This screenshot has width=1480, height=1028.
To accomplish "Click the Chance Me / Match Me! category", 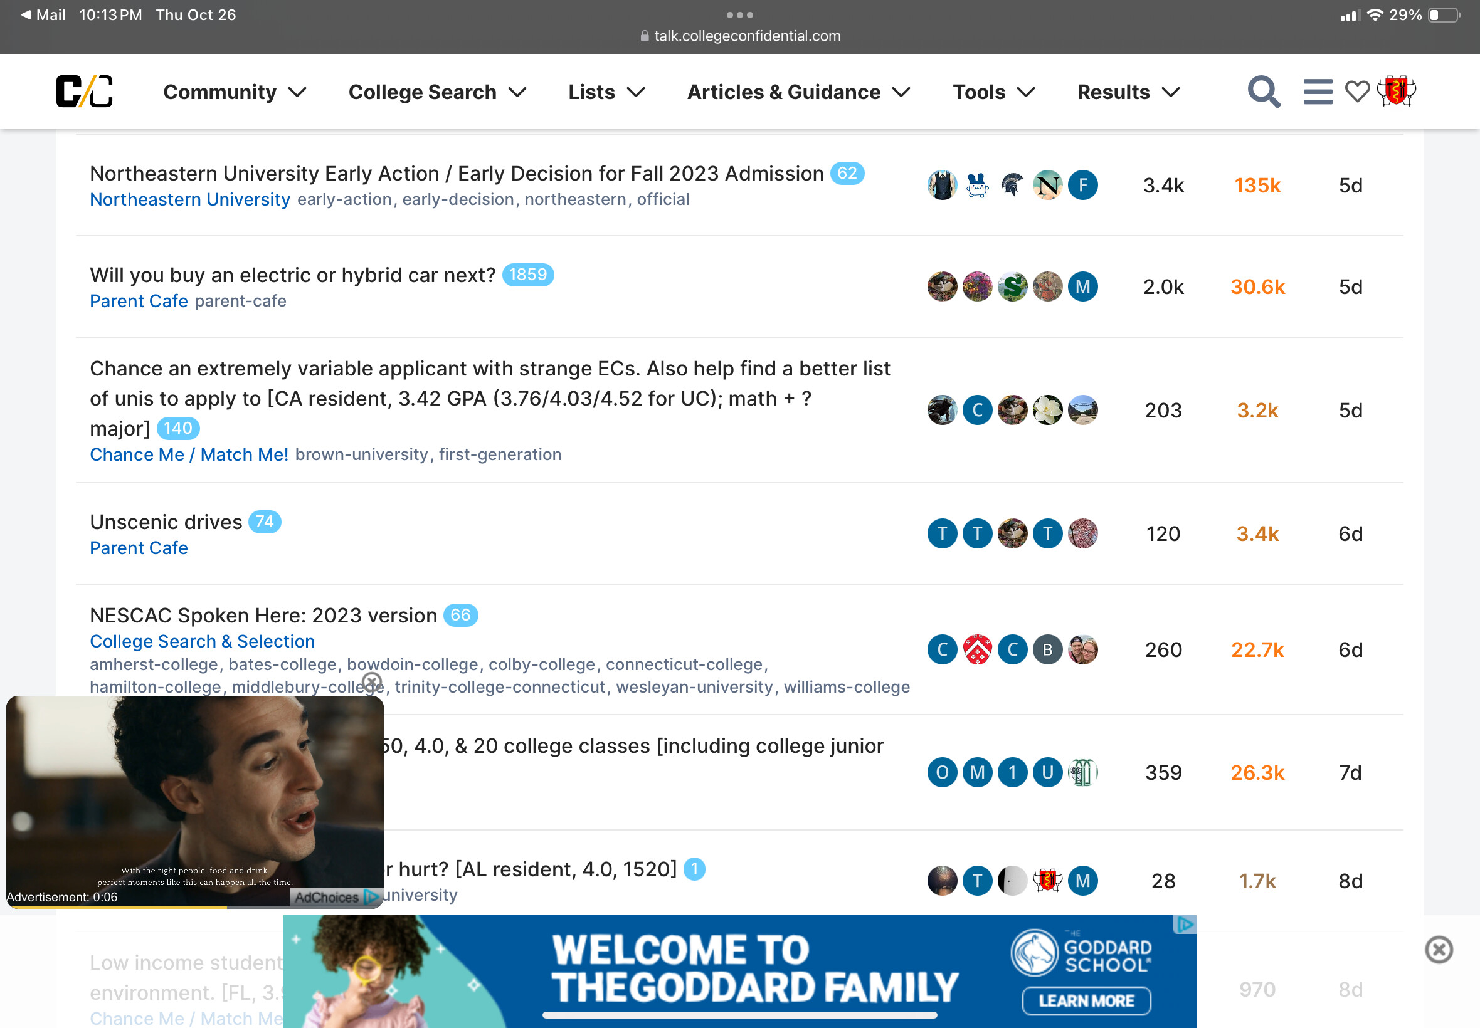I will [189, 454].
